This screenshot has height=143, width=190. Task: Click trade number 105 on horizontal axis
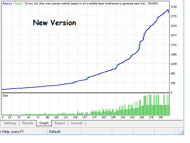coord(56,117)
